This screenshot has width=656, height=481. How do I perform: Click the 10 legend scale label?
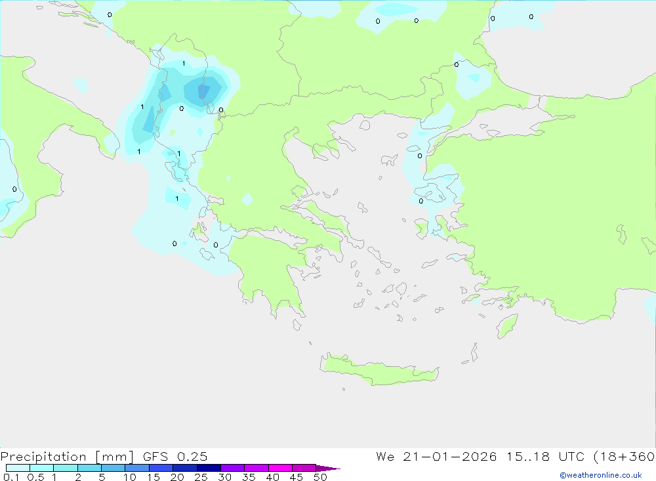click(x=129, y=477)
